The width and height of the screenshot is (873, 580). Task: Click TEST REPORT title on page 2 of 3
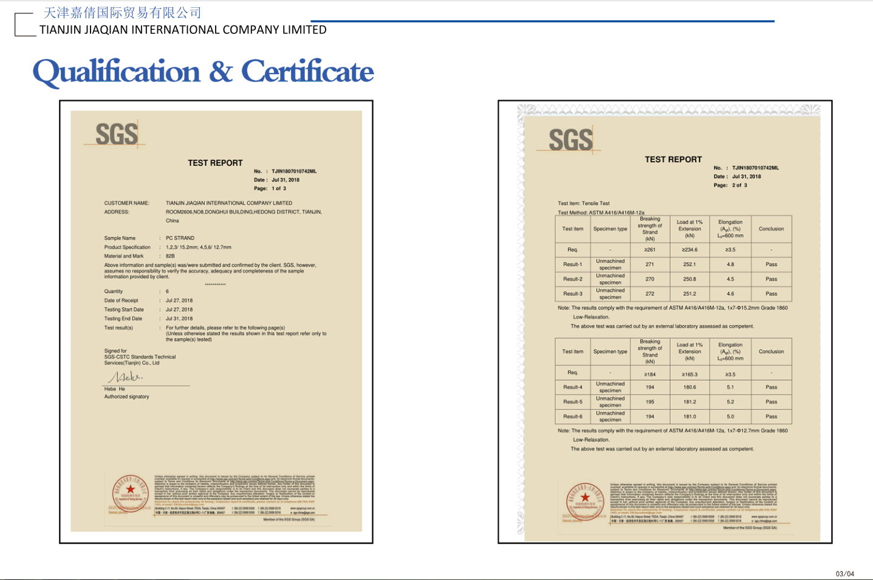click(673, 159)
